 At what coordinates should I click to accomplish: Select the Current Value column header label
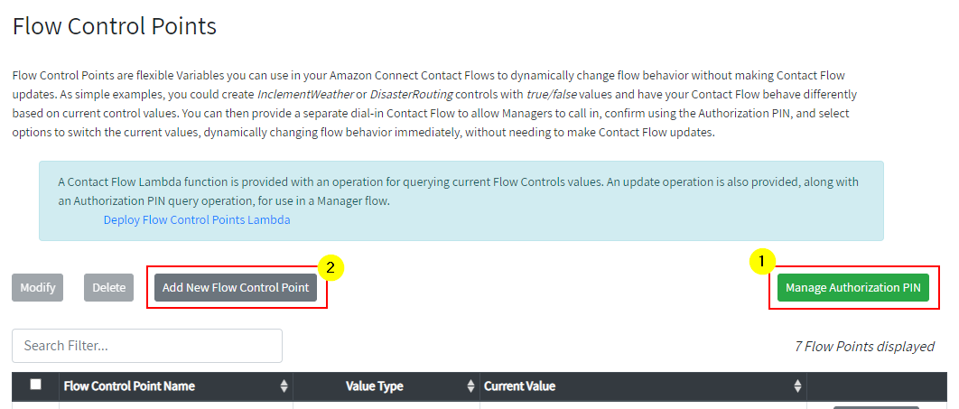pyautogui.click(x=520, y=386)
